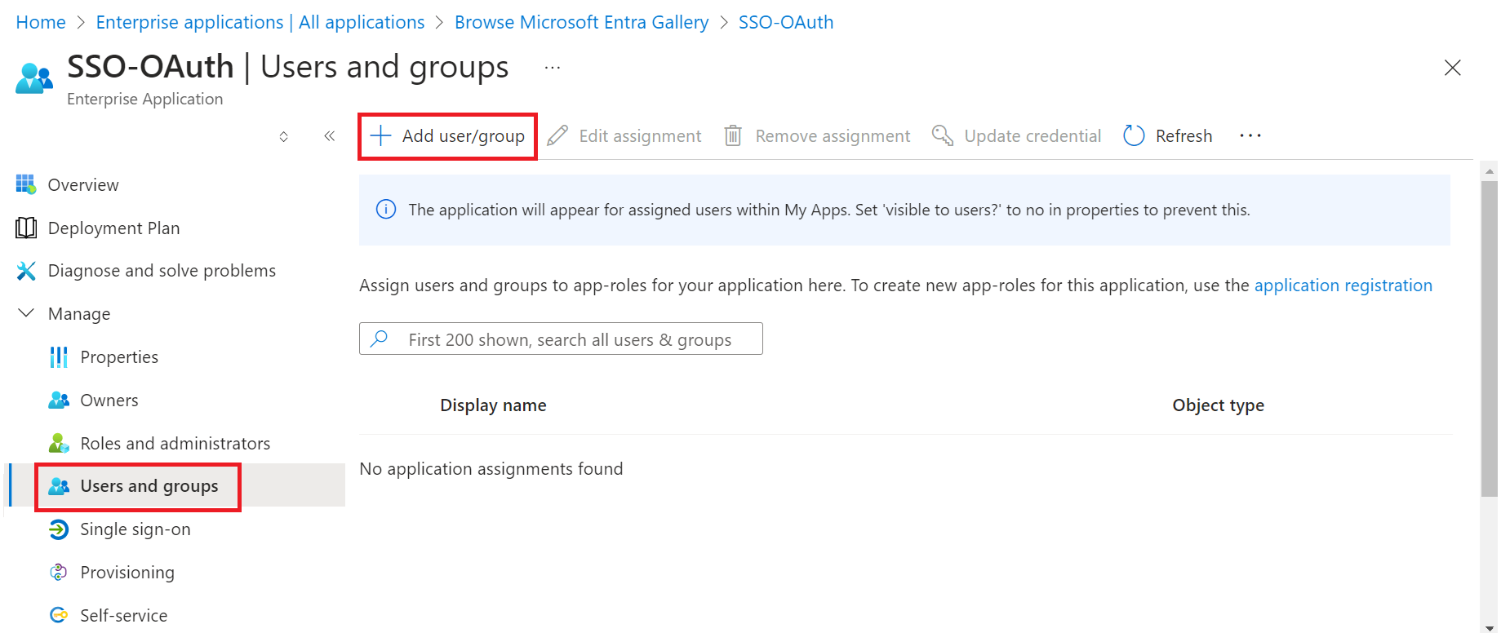Open the application registration link
The width and height of the screenshot is (1501, 633).
click(1343, 286)
